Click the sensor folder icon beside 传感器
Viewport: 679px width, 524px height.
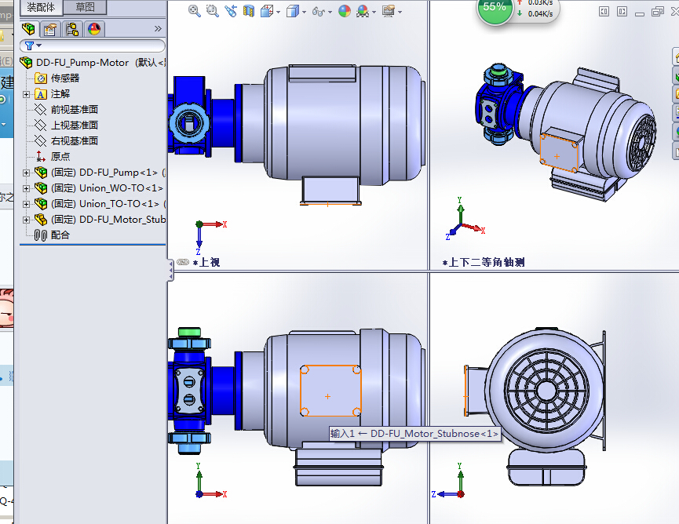[41, 78]
